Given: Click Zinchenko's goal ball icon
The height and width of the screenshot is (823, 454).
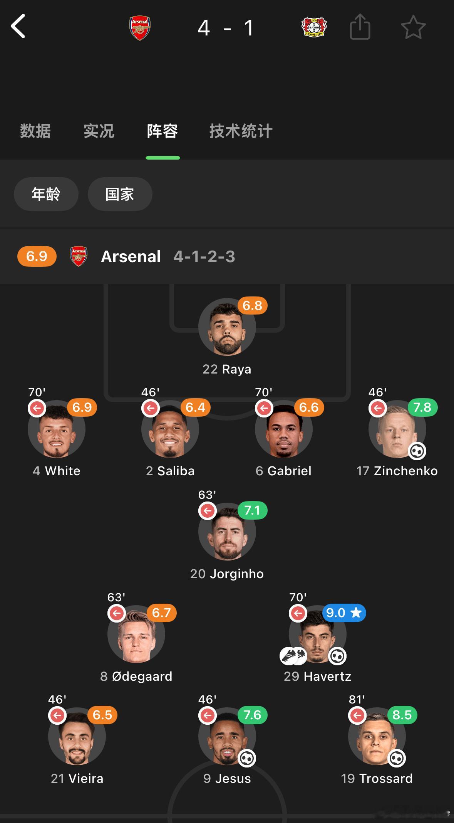Looking at the screenshot, I should point(417,451).
